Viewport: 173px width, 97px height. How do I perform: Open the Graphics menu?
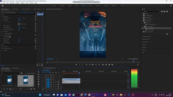[x=23, y=3]
